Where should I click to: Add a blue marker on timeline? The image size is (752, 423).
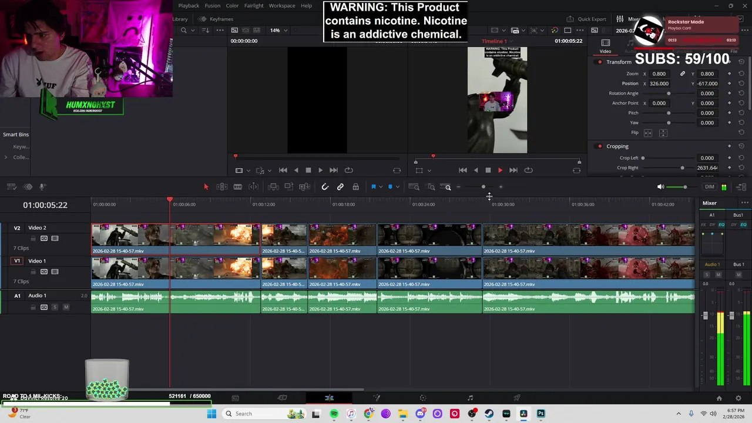[390, 187]
